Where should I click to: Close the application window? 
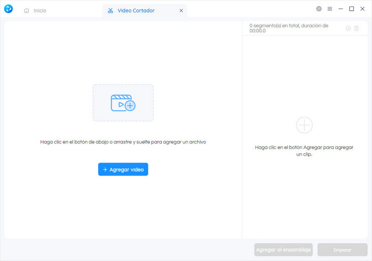tap(363, 9)
